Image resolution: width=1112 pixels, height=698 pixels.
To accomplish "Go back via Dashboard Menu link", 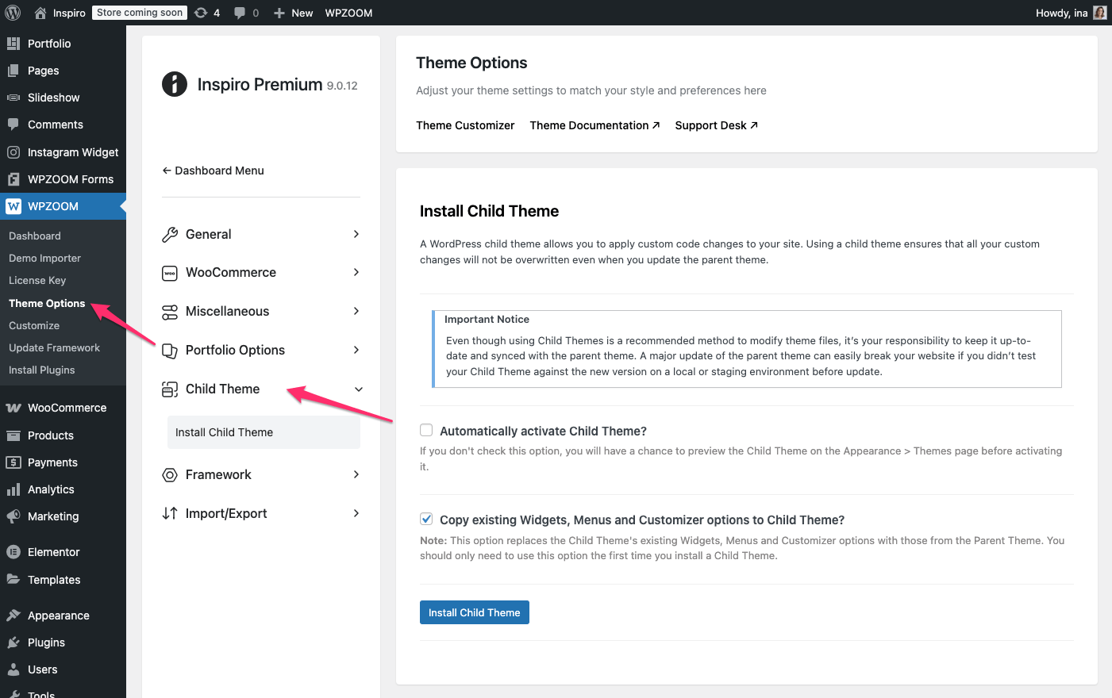I will pyautogui.click(x=213, y=171).
